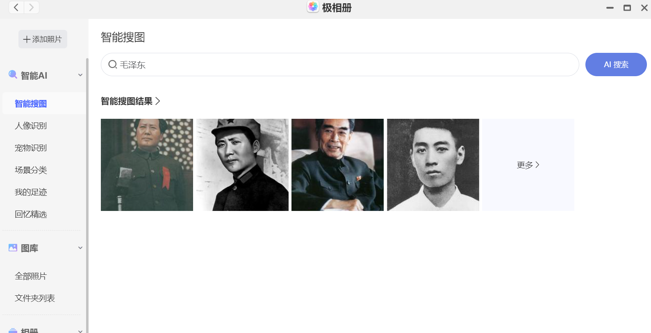Viewport: 651px width, 333px height.
Task: Go to 全部照片 in the library
Action: 31,276
